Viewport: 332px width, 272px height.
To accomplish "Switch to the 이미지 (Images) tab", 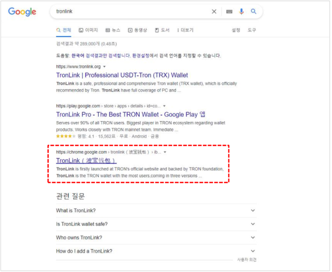I will 88,30.
